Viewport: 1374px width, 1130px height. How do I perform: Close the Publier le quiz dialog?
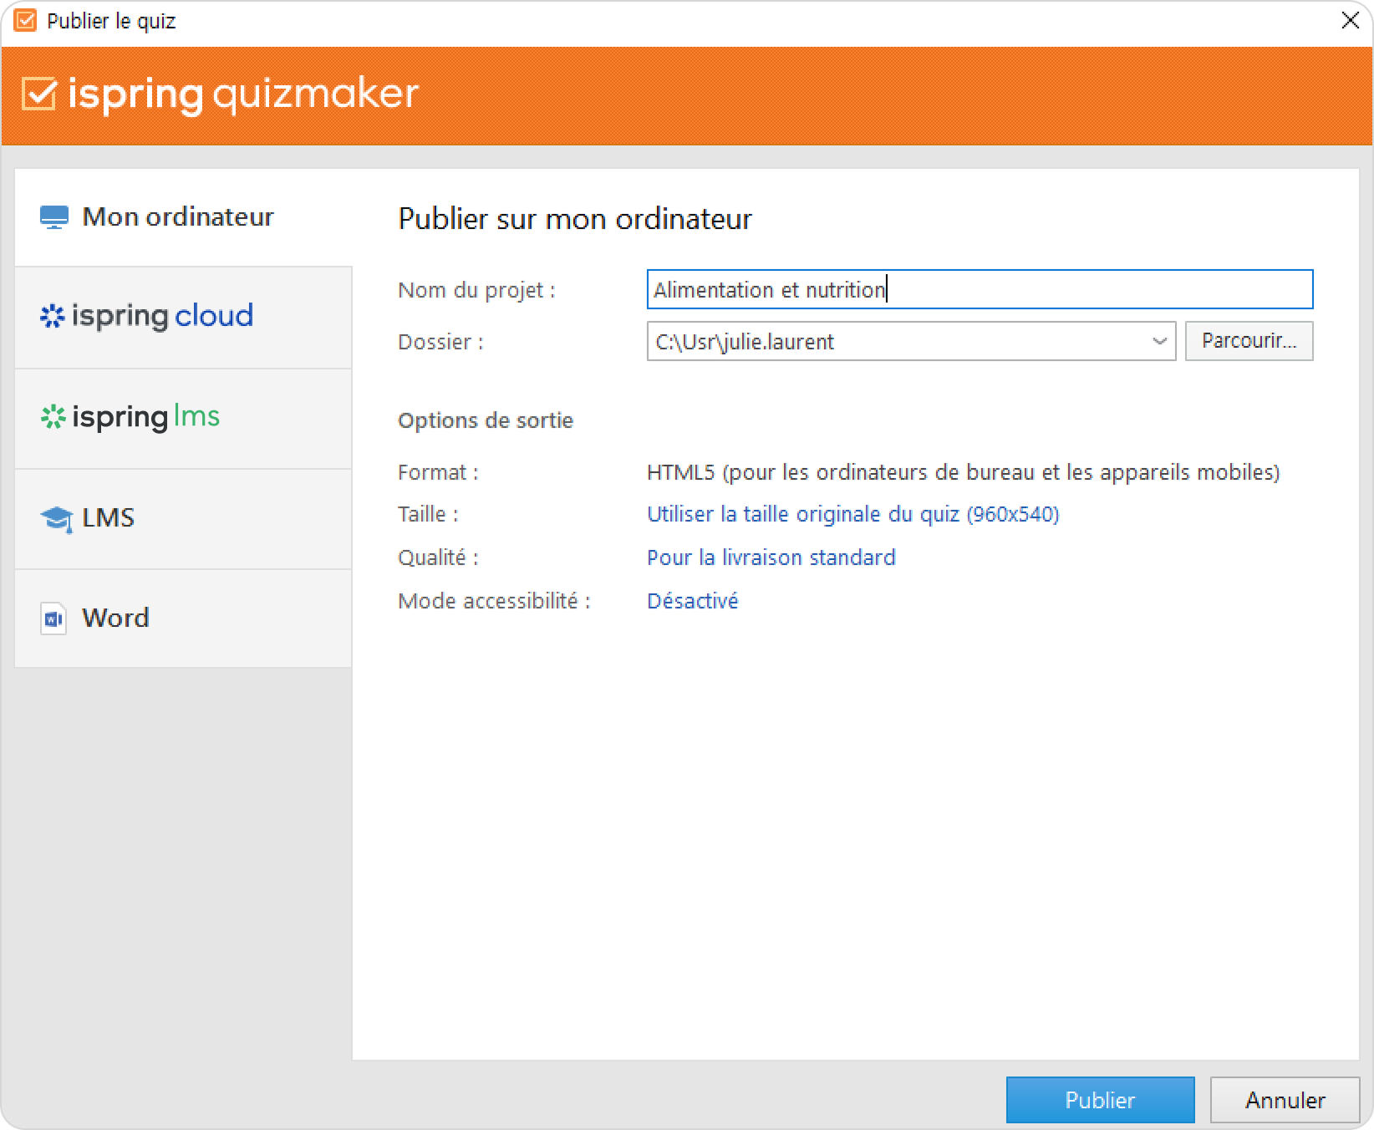tap(1350, 21)
